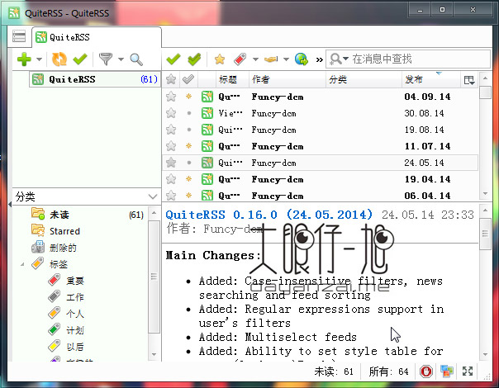Click the find in messages field

[x=408, y=59]
